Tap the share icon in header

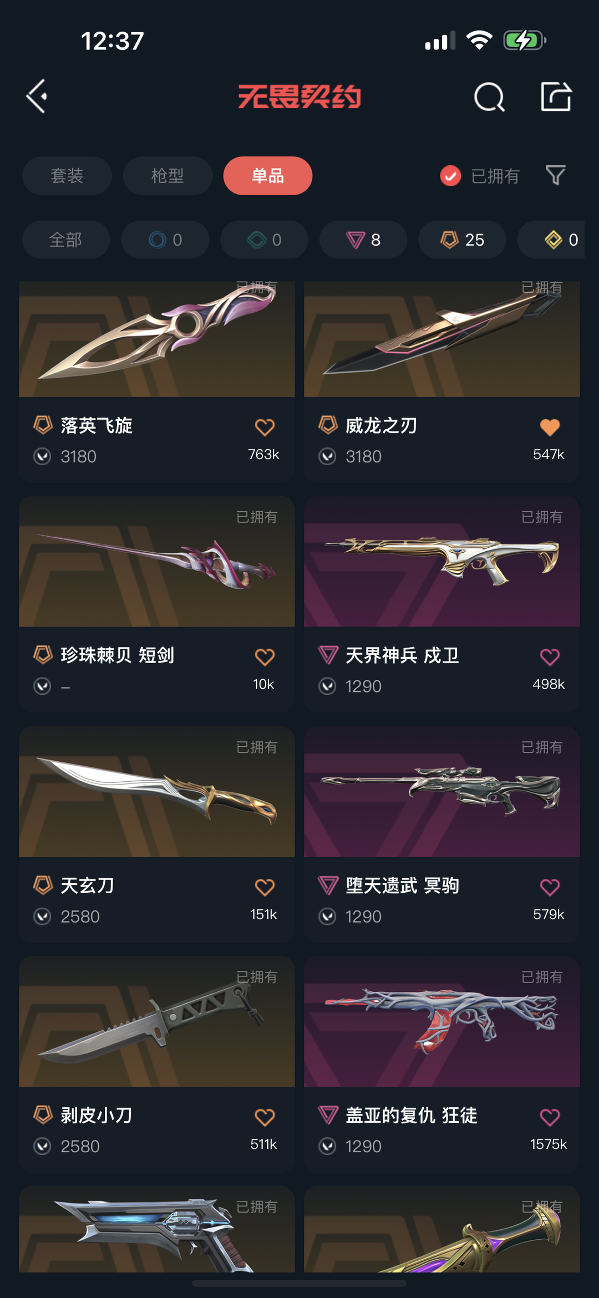point(556,96)
